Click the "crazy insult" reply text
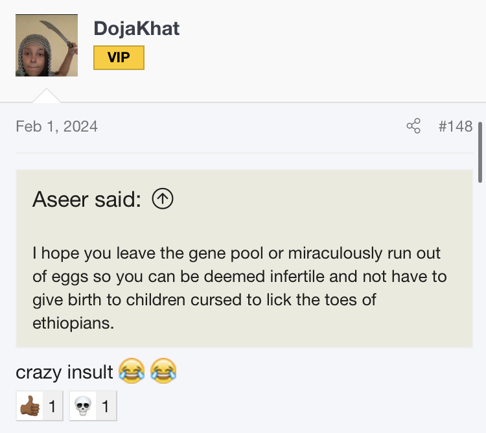This screenshot has width=486, height=433. pos(64,373)
